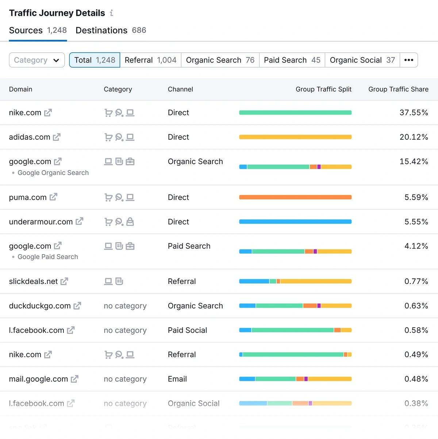Click middle category icon in nike.com Referral row
Image resolution: width=438 pixels, height=439 pixels.
click(x=119, y=355)
